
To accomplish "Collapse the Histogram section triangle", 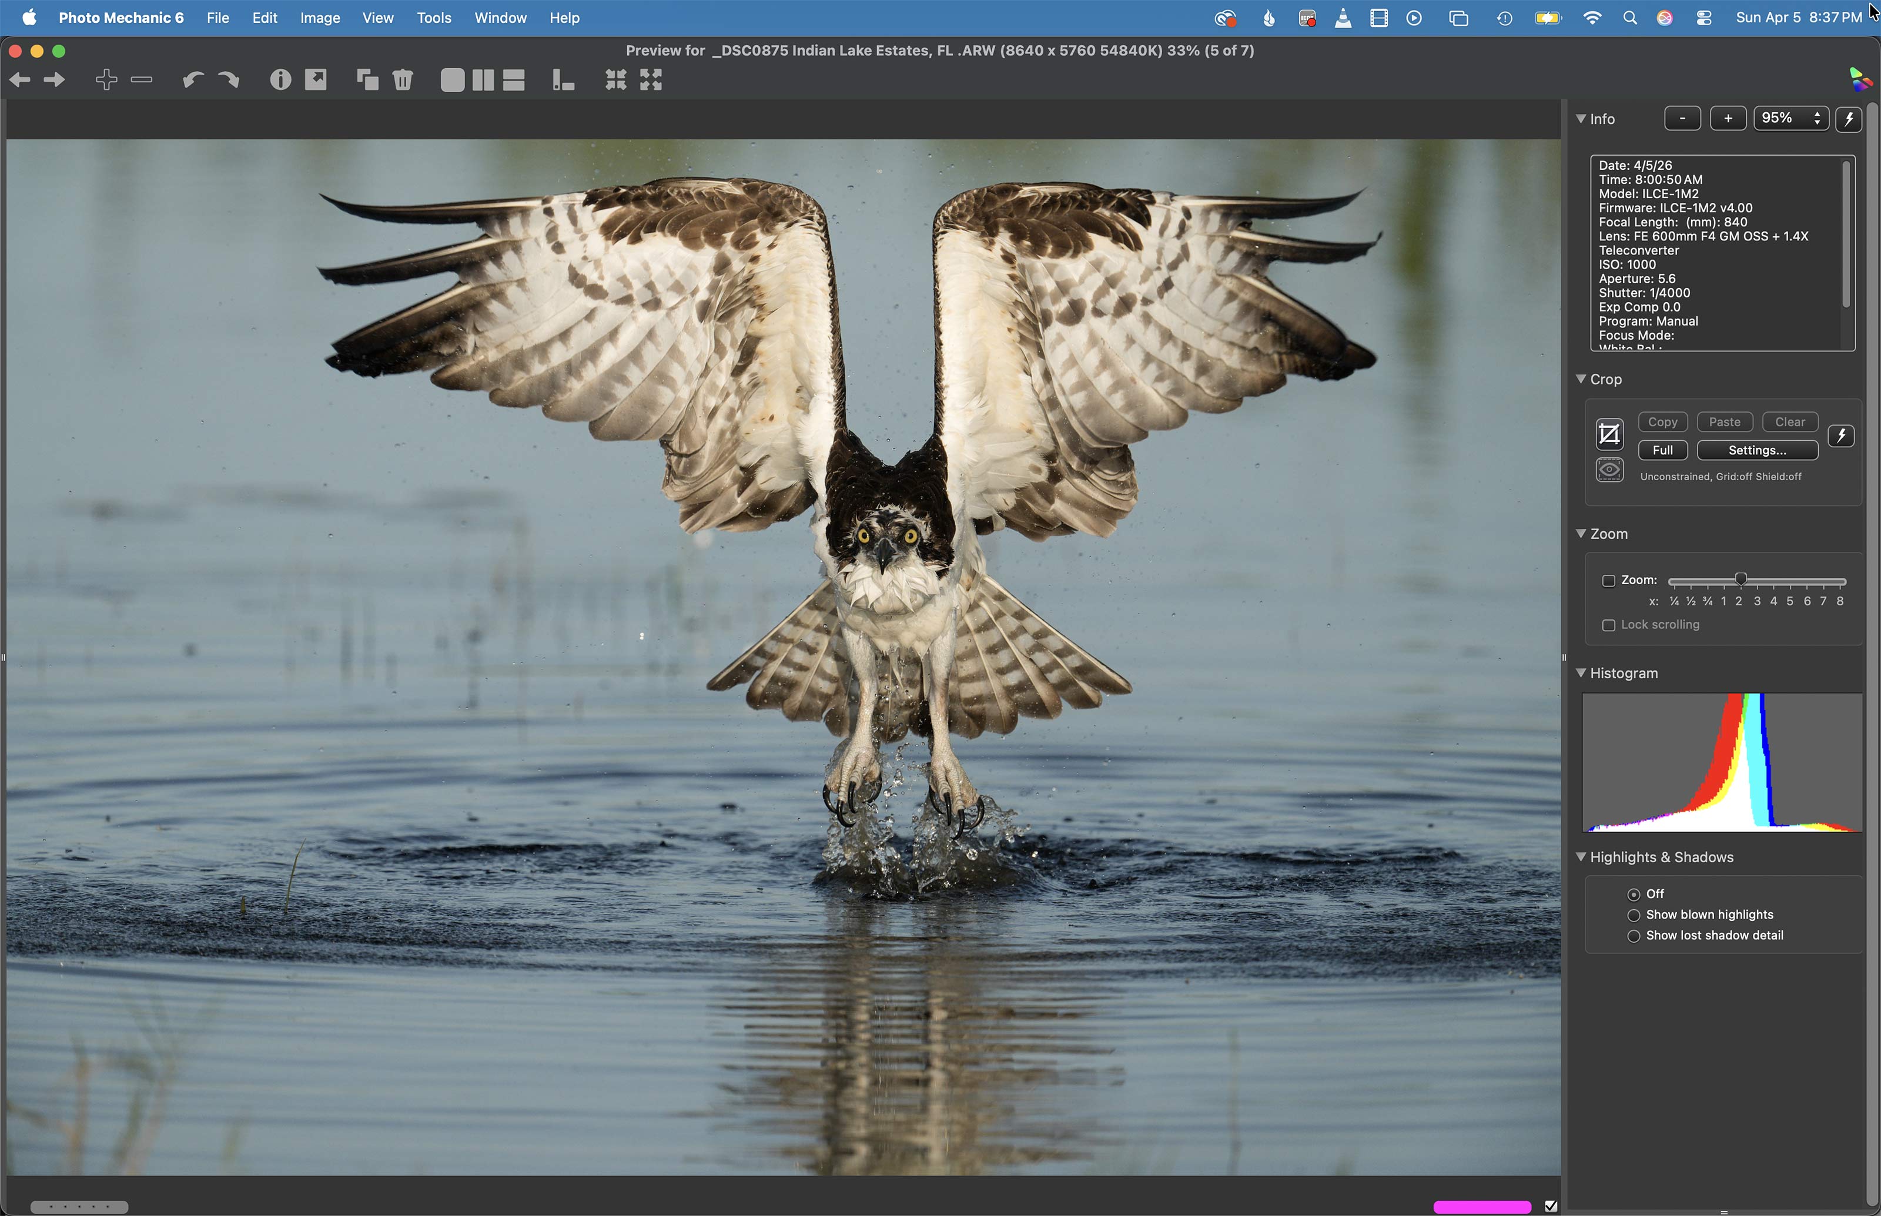I will click(x=1581, y=674).
